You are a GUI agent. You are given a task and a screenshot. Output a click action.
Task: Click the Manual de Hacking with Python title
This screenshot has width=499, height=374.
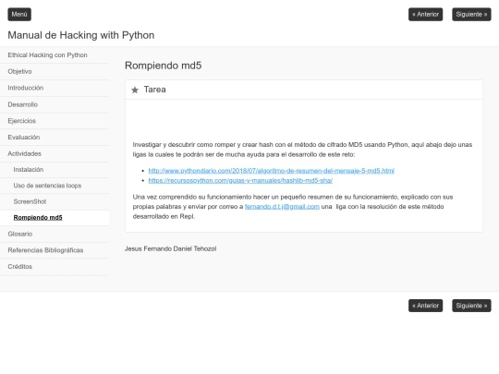point(81,35)
